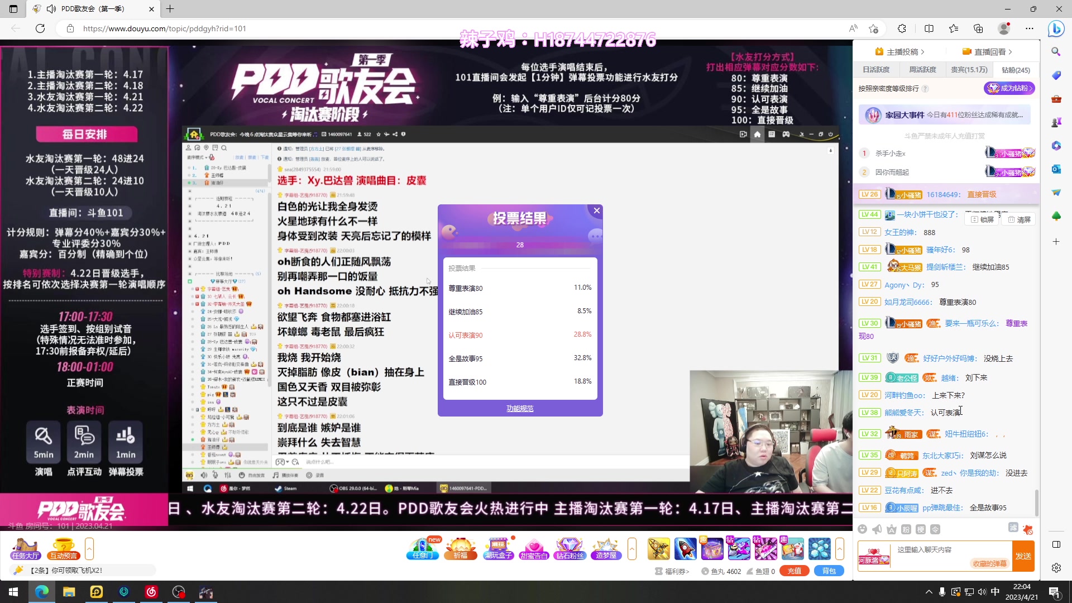Toggle the 滤 danmaku filter
Viewport: 1072px width, 603px height.
tap(1013, 528)
